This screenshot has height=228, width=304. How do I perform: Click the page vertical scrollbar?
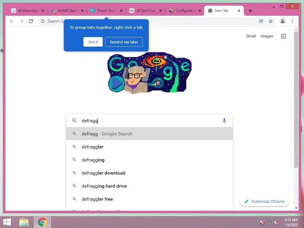point(296,99)
